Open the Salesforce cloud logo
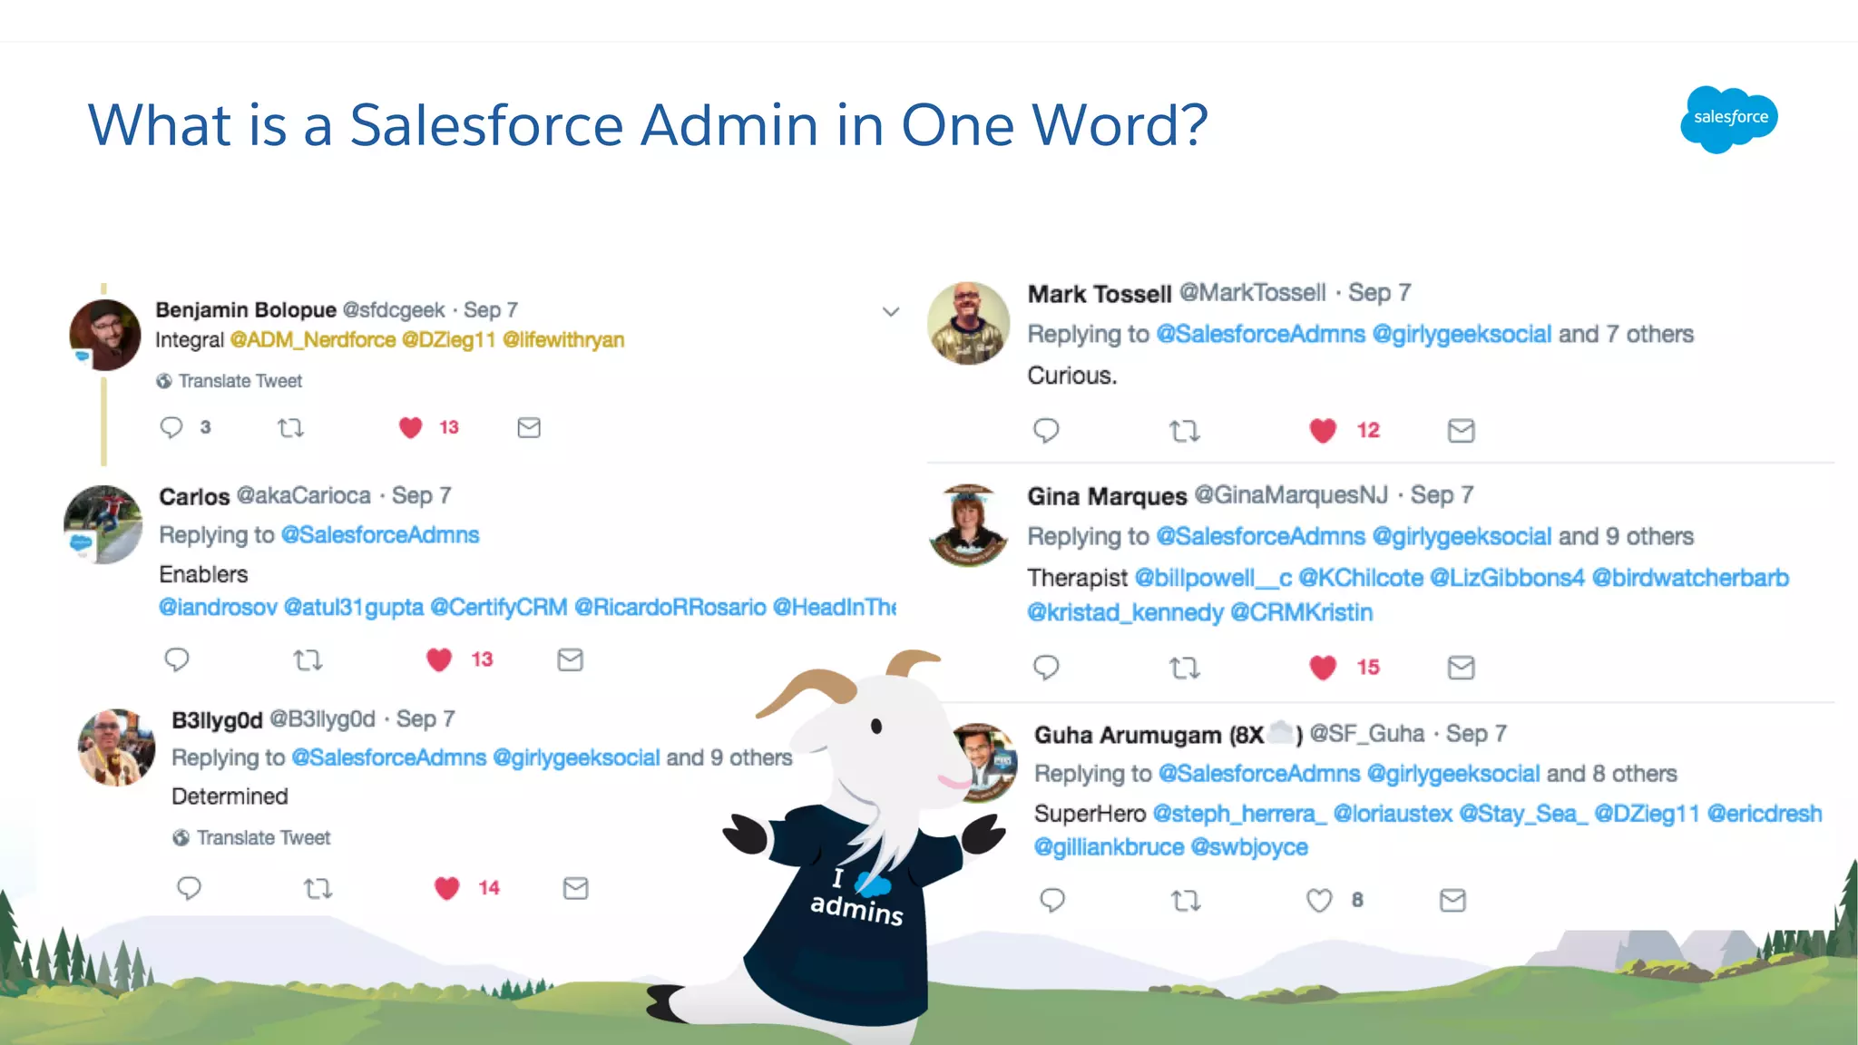 point(1729,119)
